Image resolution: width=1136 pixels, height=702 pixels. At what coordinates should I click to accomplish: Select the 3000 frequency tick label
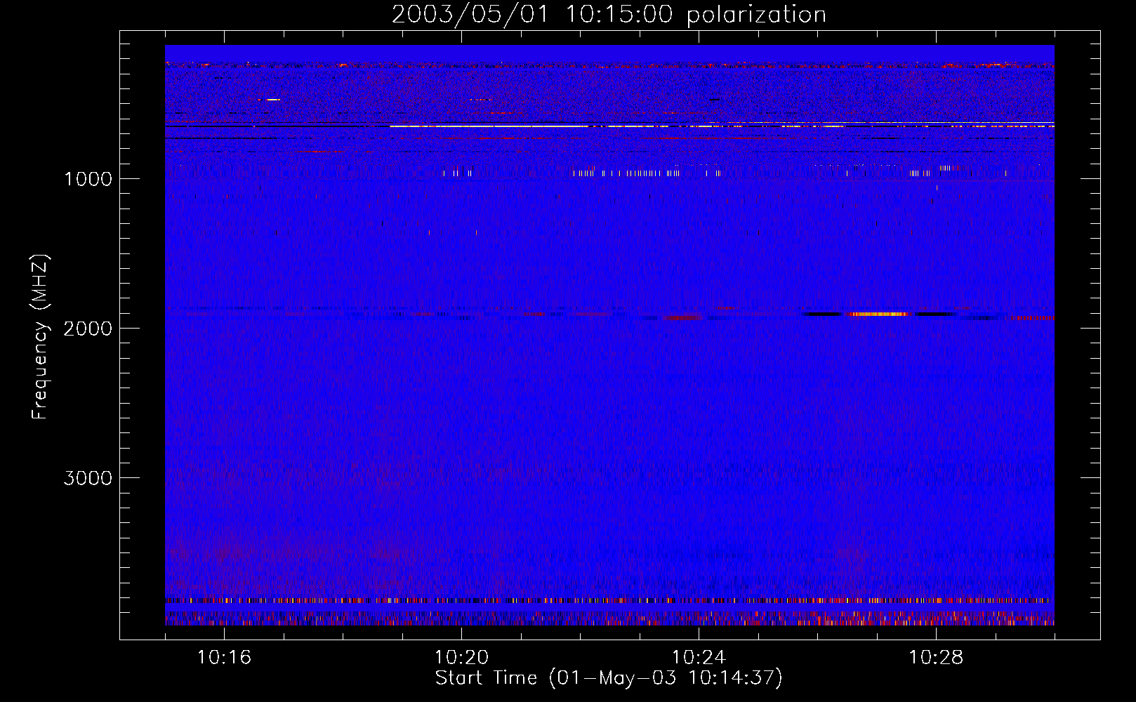coord(88,478)
